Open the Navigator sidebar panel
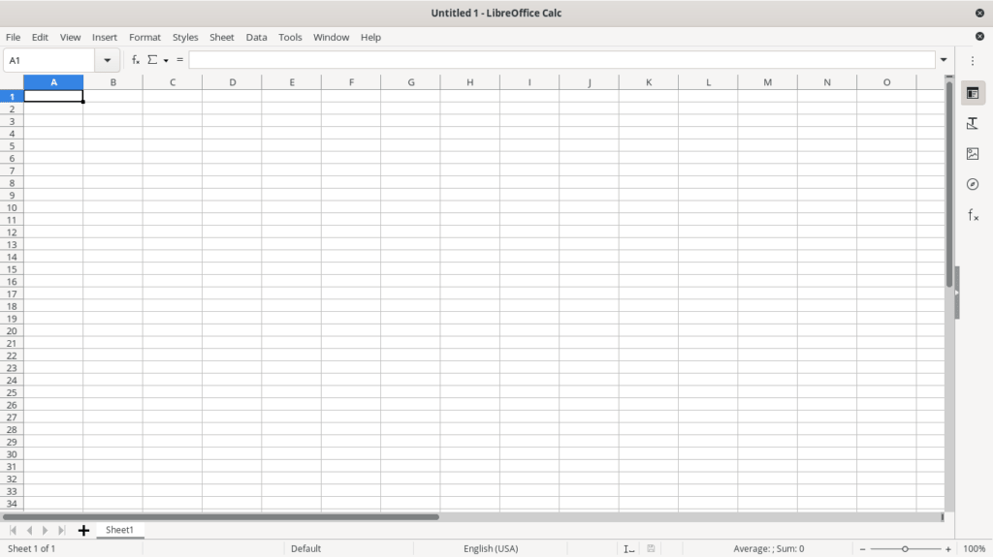The width and height of the screenshot is (993, 557). (973, 184)
